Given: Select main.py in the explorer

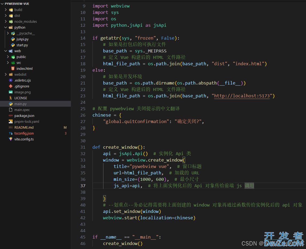Looking at the screenshot, I should click(x=35, y=104).
